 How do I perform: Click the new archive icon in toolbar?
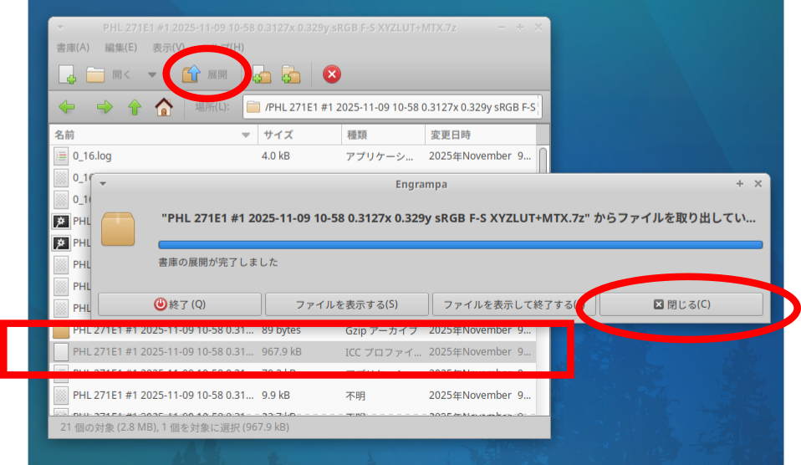tap(68, 74)
